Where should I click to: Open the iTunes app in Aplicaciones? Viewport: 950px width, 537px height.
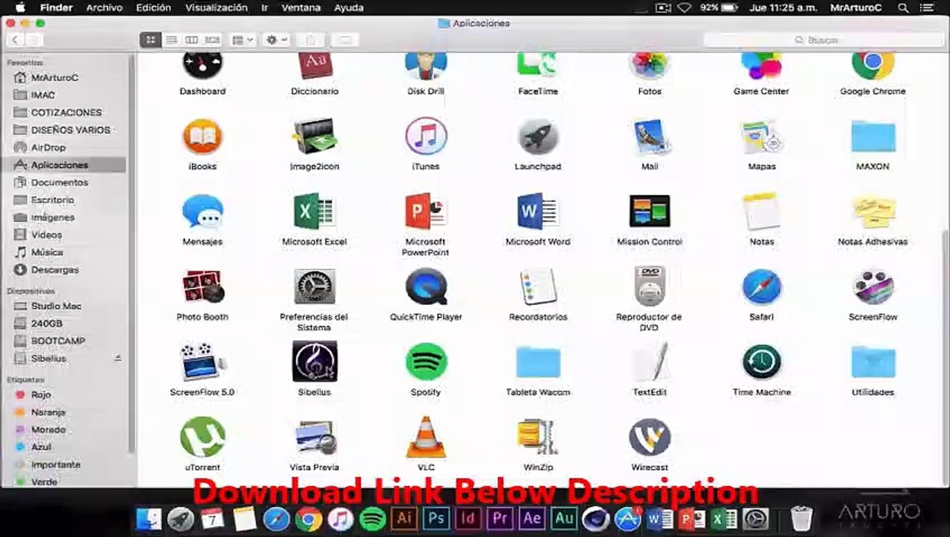(x=426, y=137)
